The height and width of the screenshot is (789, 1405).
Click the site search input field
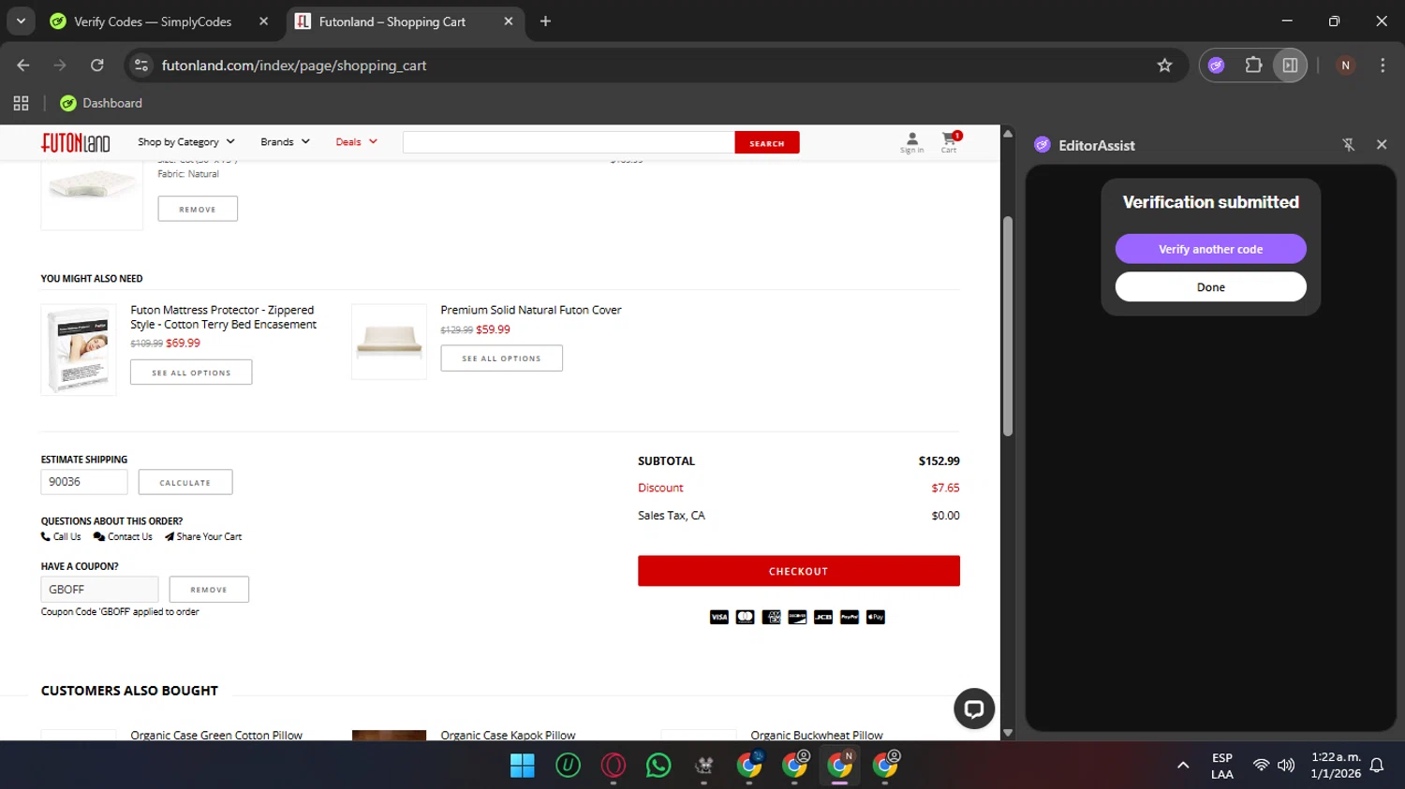click(569, 142)
